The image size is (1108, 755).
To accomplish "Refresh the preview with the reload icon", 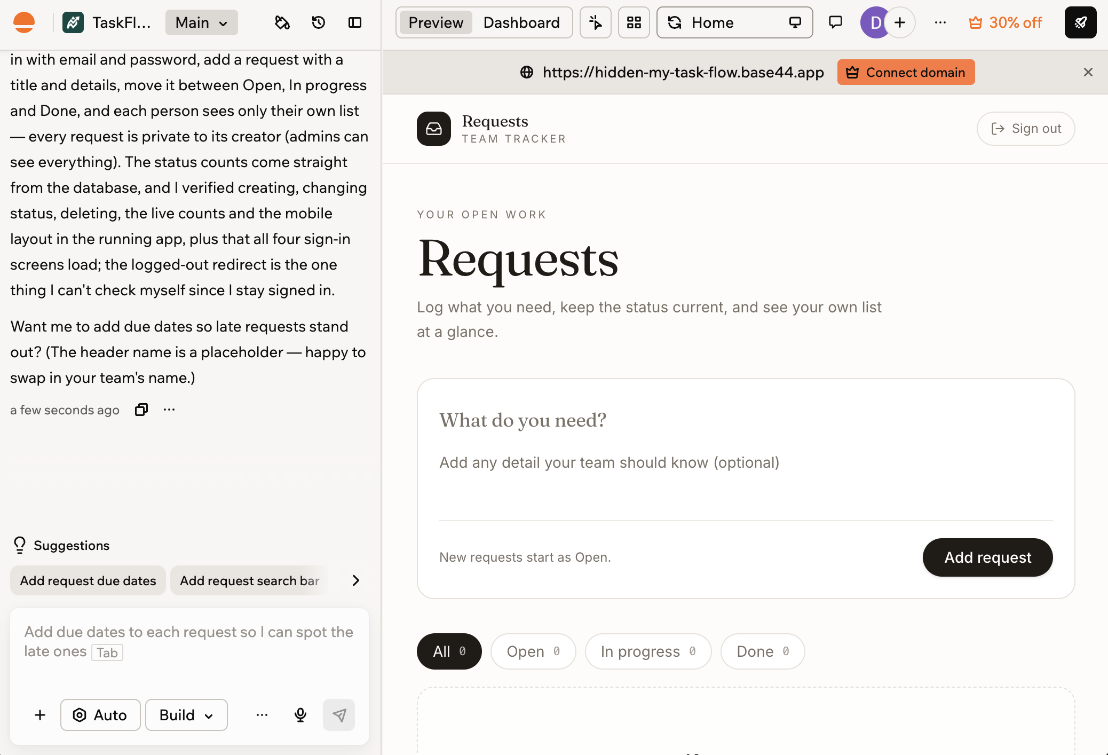I will pos(675,22).
